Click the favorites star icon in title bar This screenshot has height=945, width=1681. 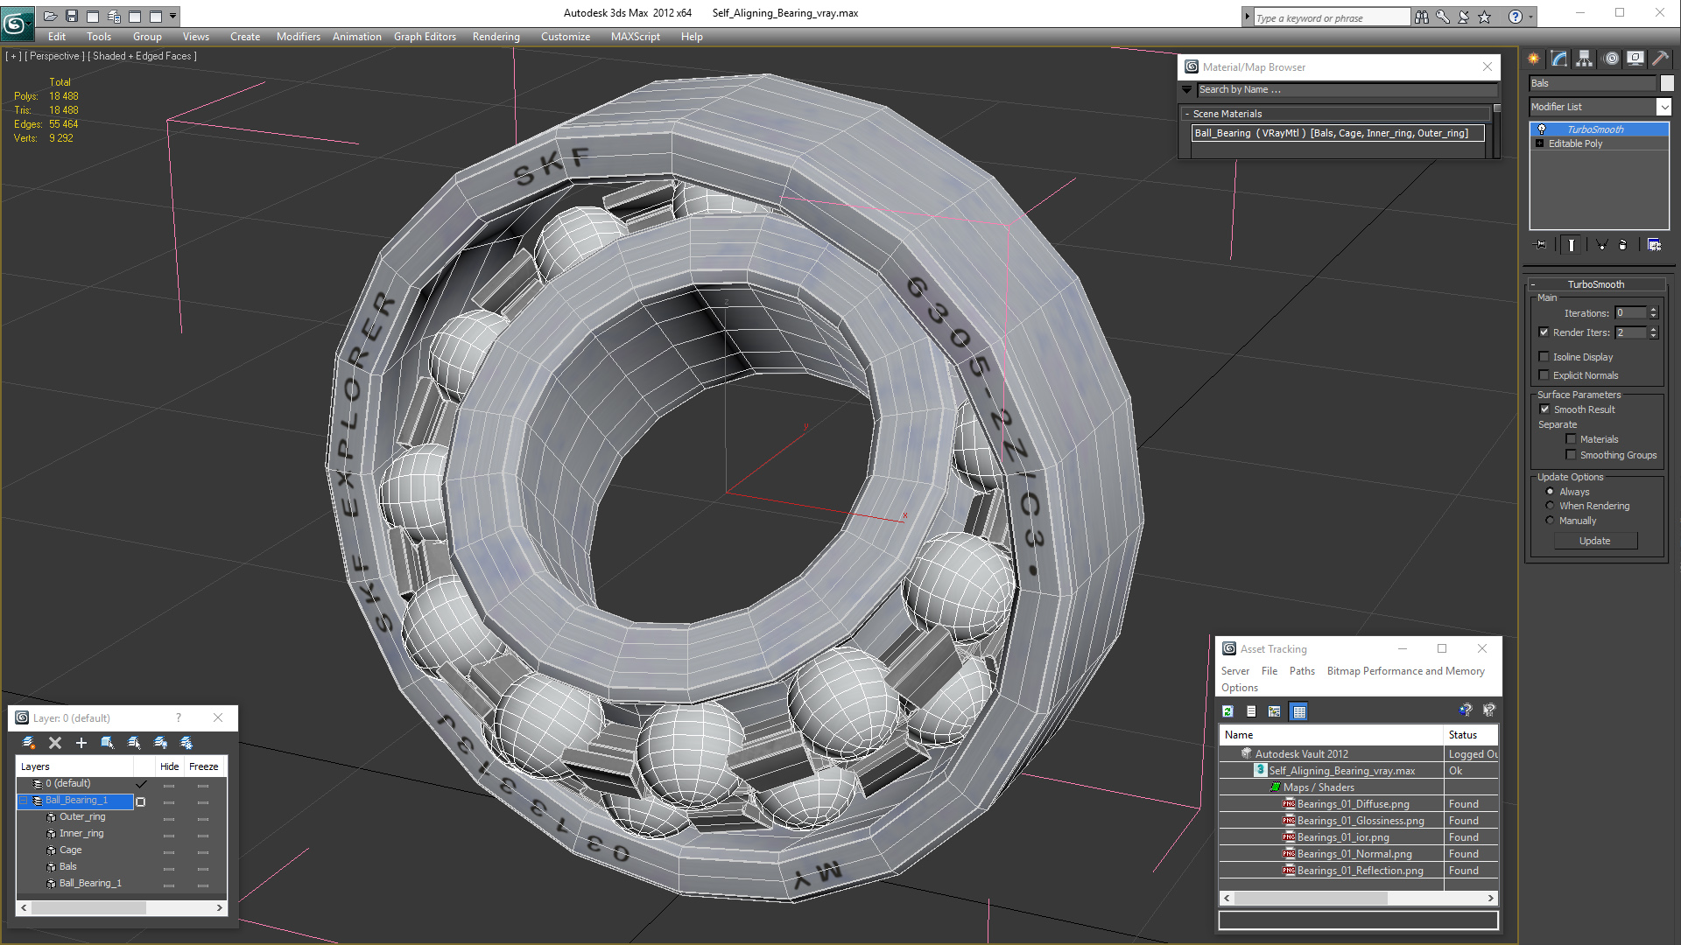click(x=1485, y=17)
